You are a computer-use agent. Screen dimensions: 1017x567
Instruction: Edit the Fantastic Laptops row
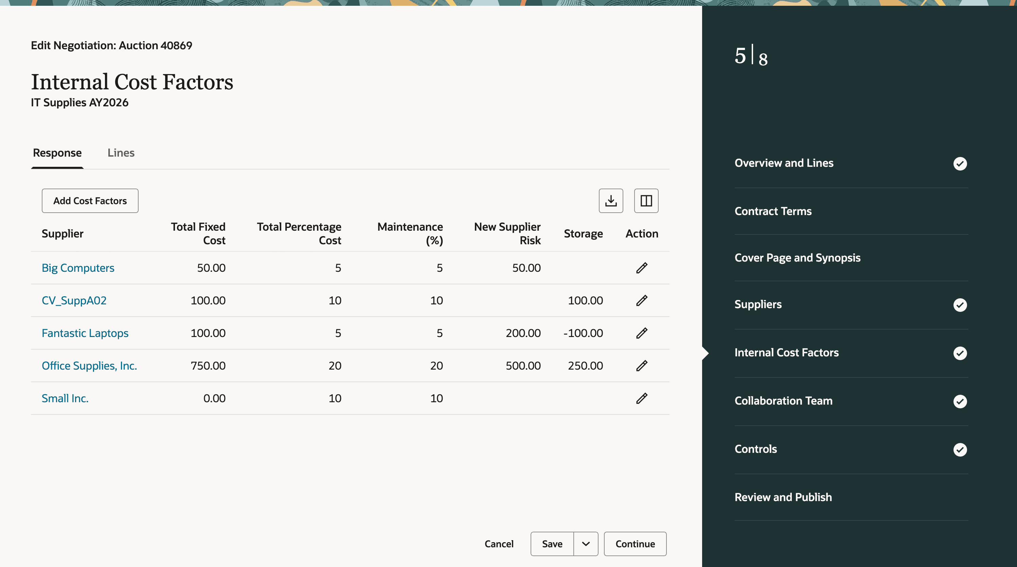pos(642,333)
